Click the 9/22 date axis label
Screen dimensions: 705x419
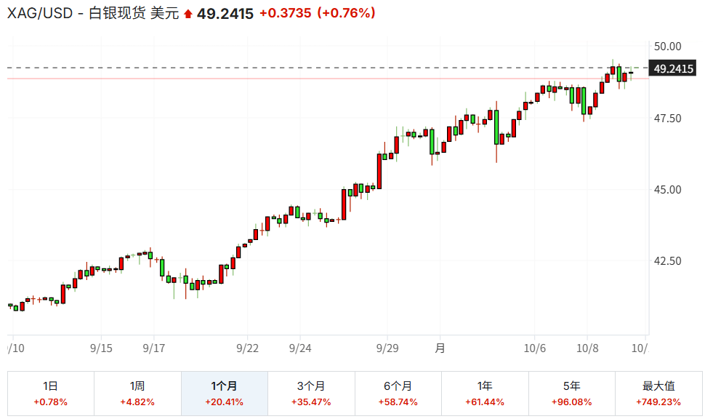coord(248,348)
